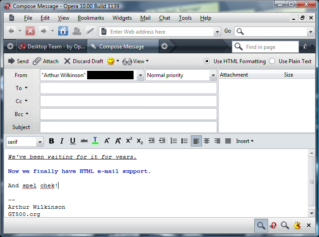This screenshot has height=237, width=319.
Task: Attach a file to the message
Action: (46, 61)
